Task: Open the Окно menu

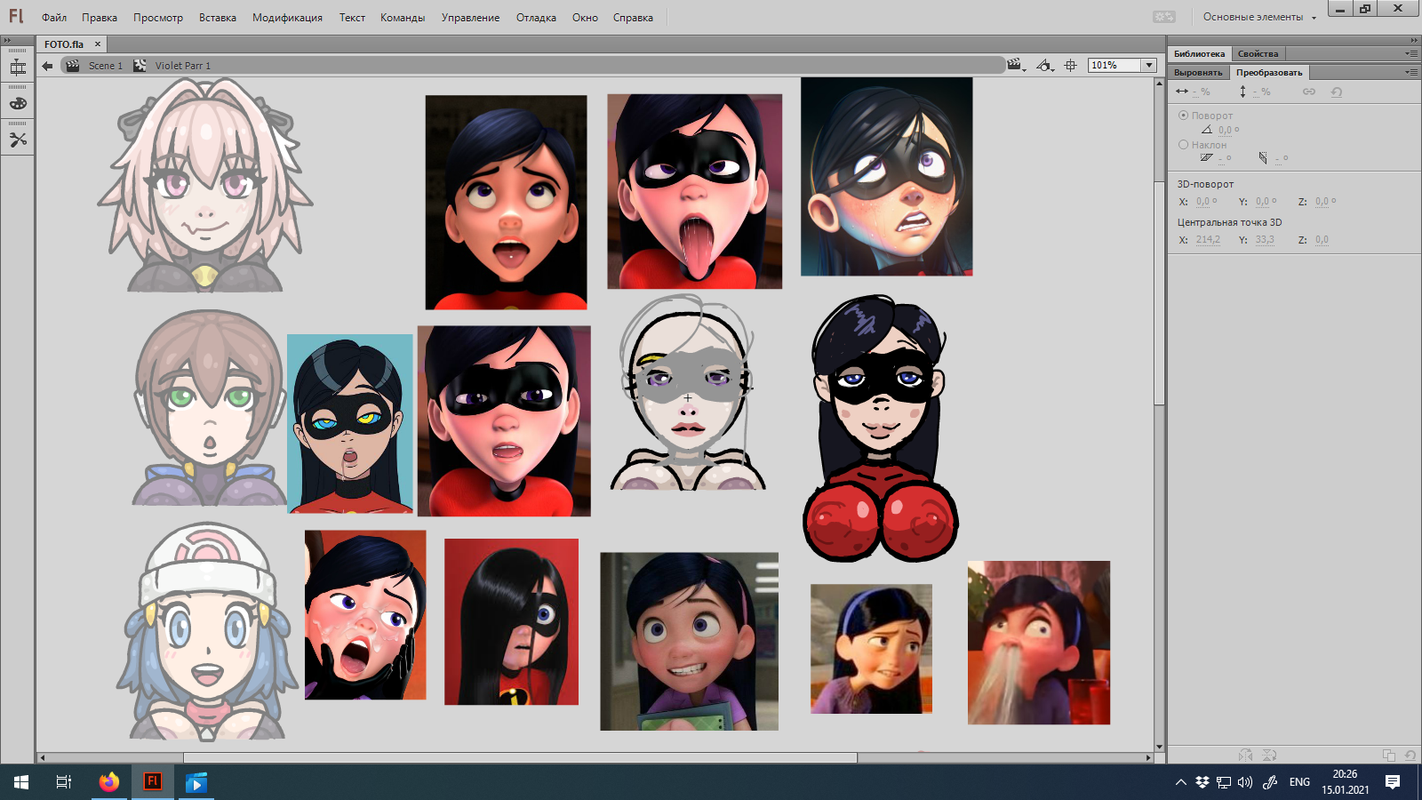Action: point(585,18)
